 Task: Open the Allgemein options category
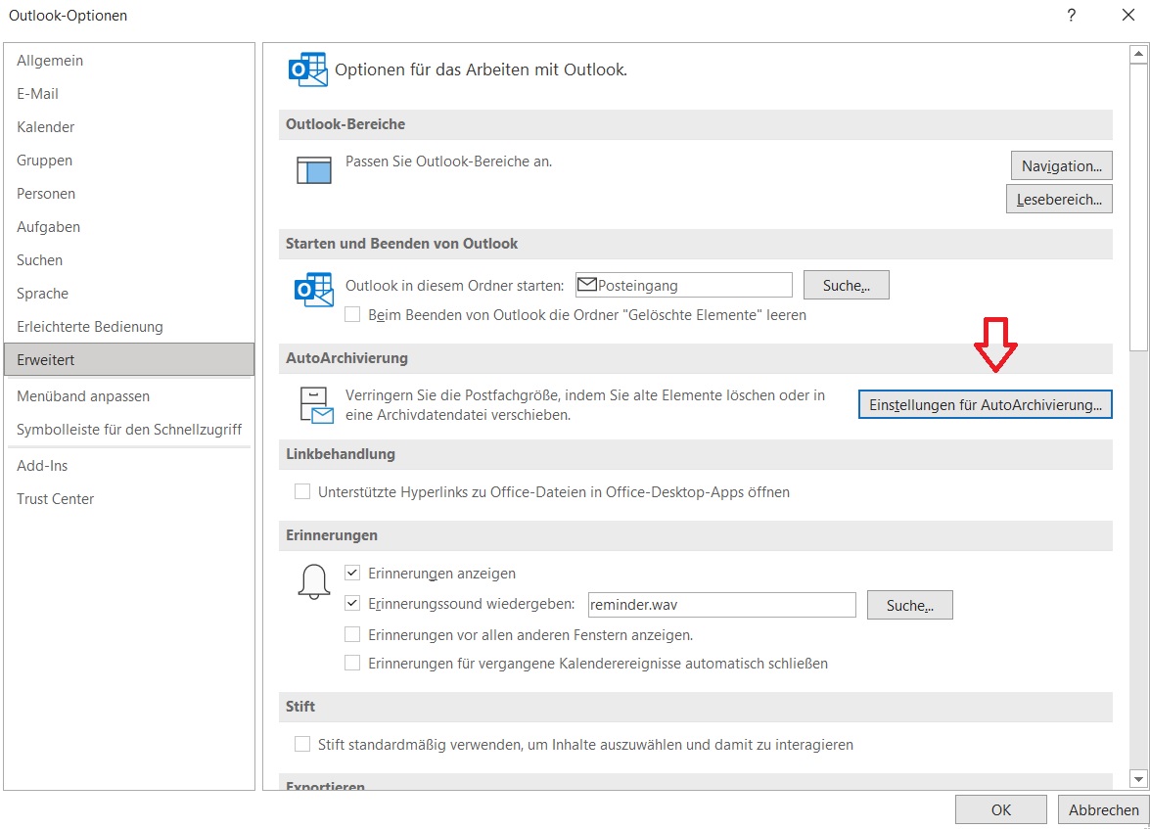[x=129, y=61]
